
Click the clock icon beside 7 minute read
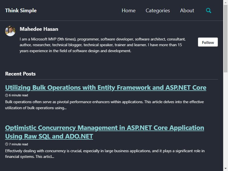(x=7, y=144)
